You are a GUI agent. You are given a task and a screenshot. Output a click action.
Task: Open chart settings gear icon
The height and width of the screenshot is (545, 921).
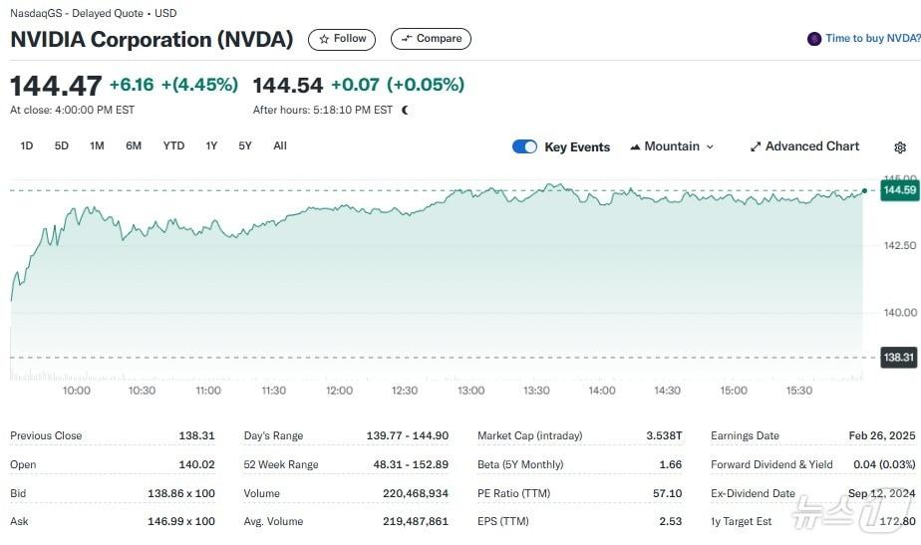coord(900,147)
